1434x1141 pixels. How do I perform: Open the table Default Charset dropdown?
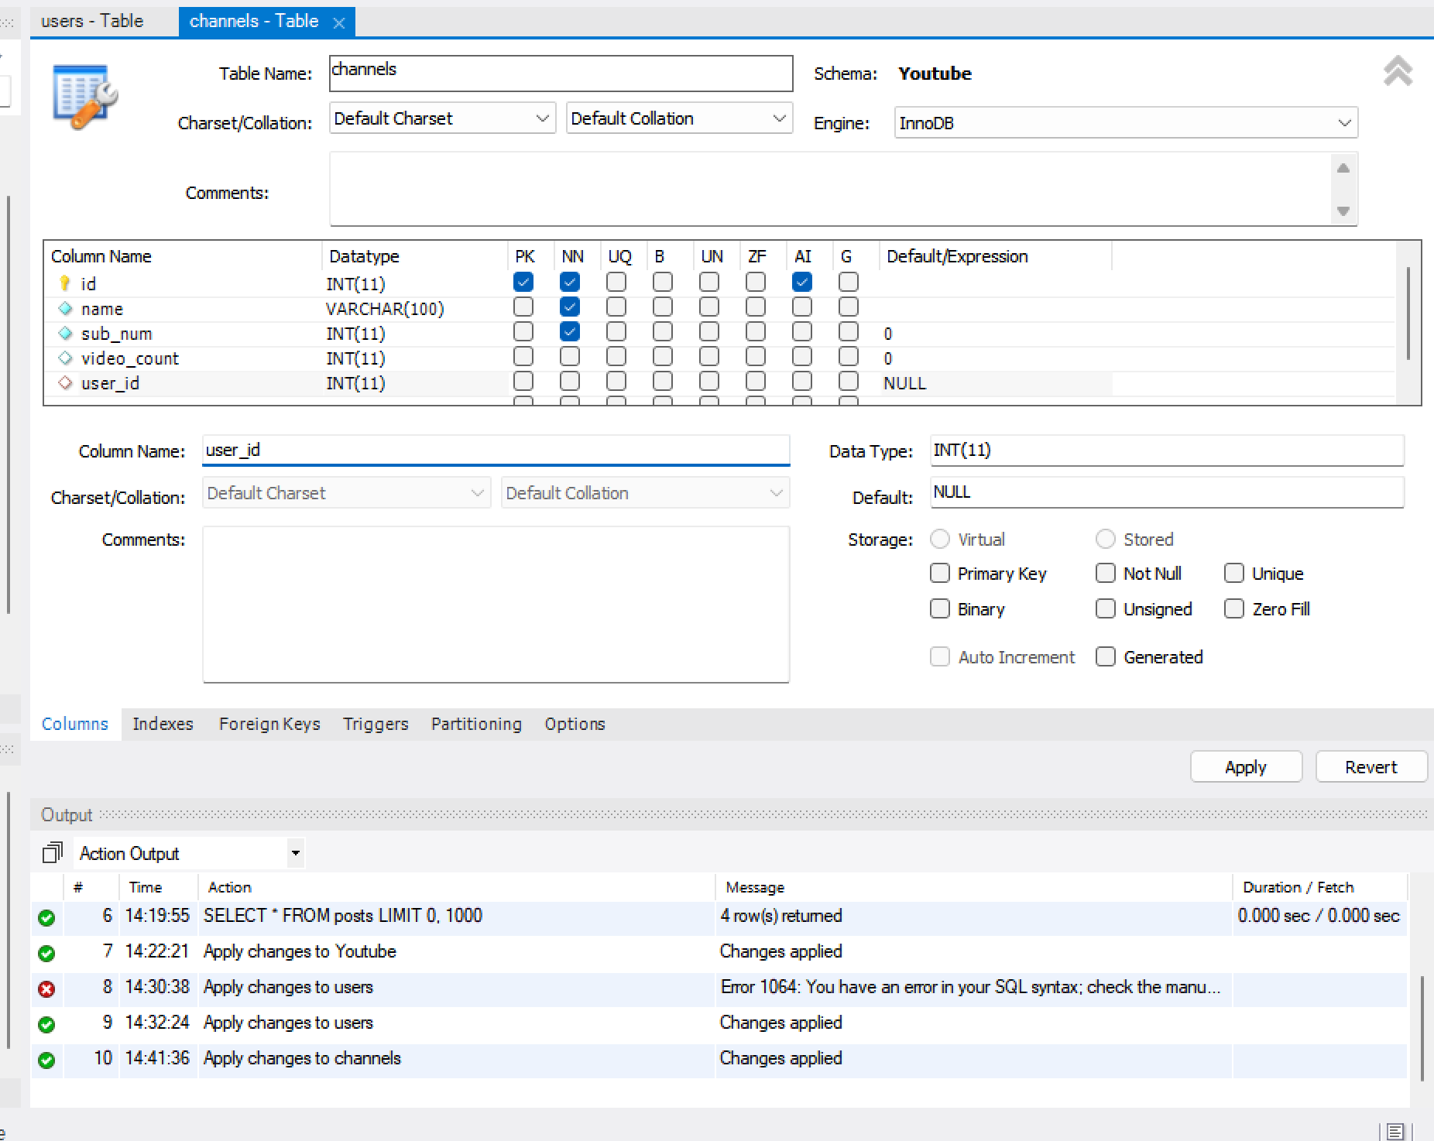tap(442, 118)
